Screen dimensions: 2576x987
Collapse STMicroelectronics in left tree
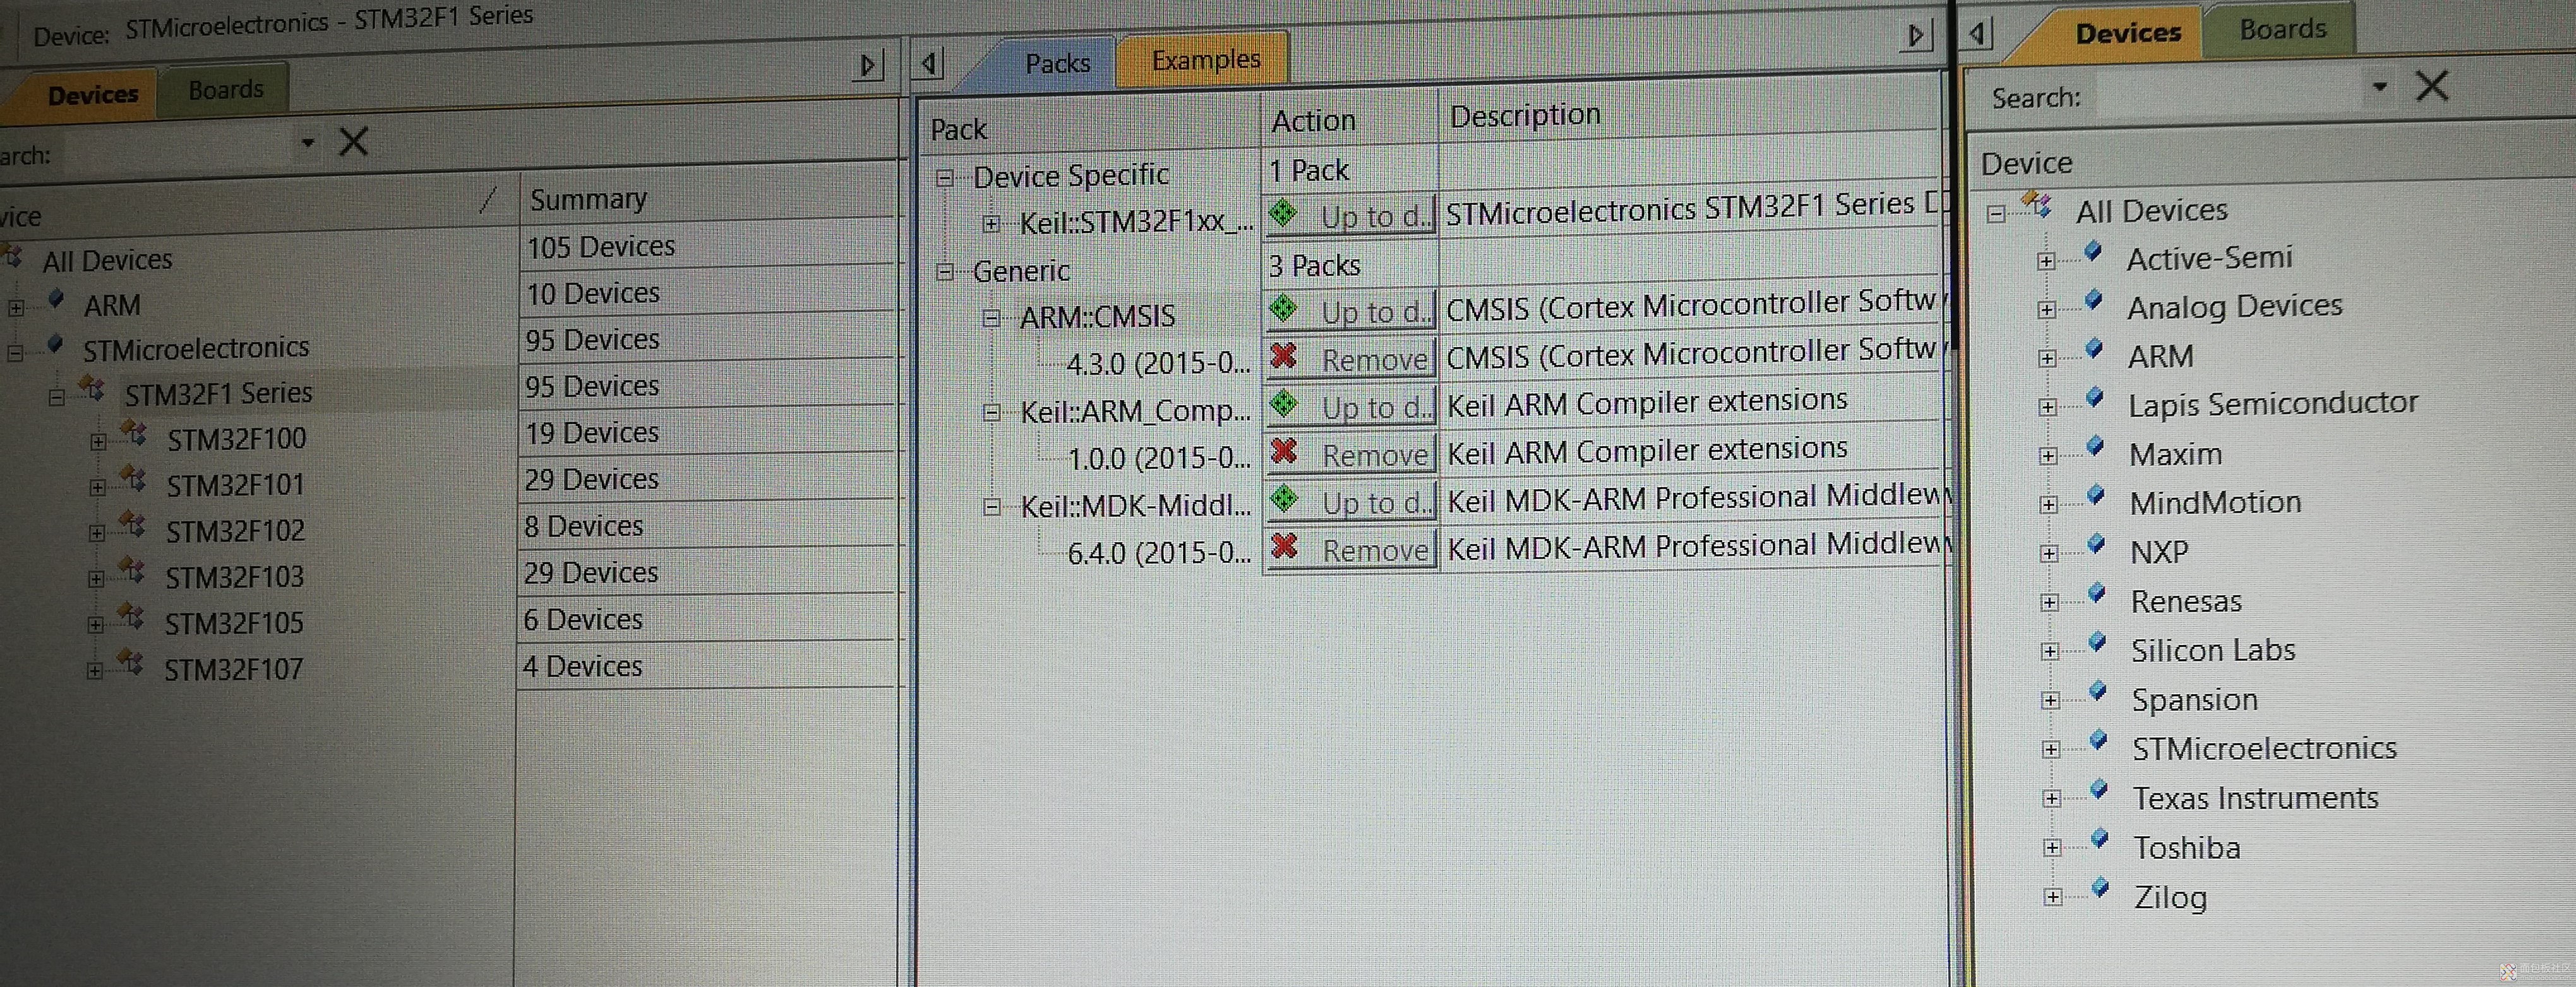15,352
